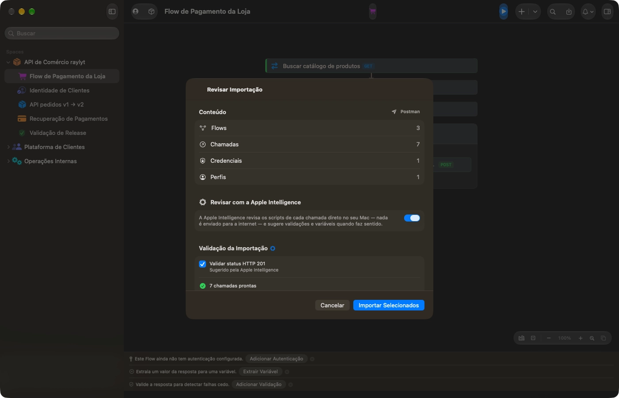Open Validação de Release in the sidebar
Viewport: 619px width, 398px height.
[x=62, y=133]
